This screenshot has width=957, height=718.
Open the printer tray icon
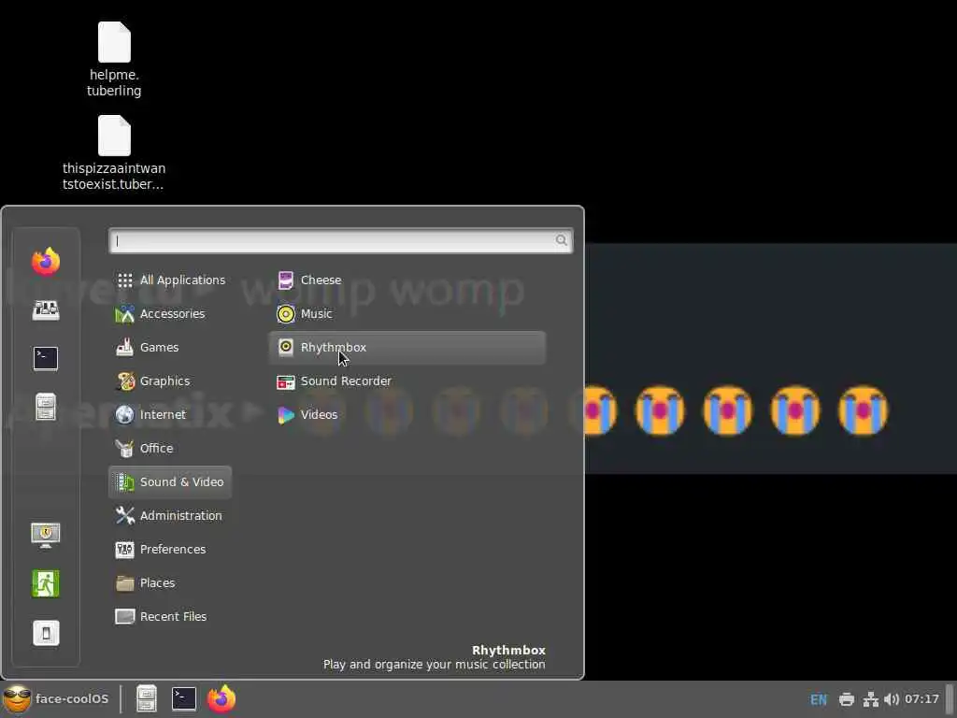click(847, 699)
